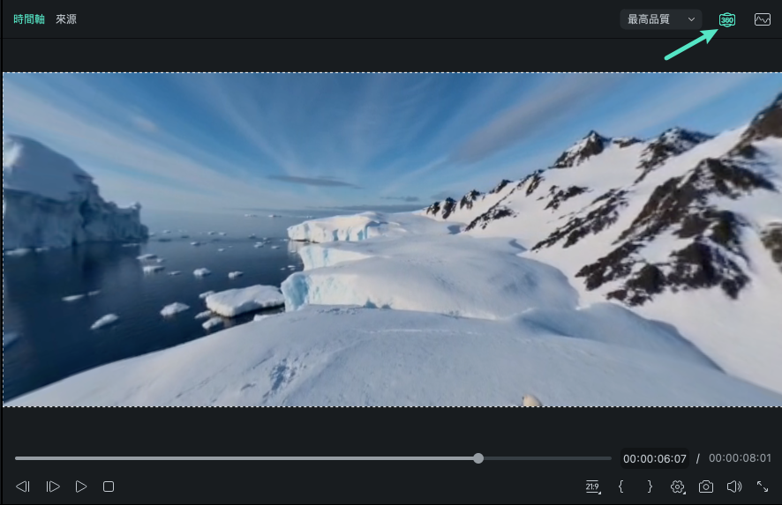Open the video scope waveform icon

pyautogui.click(x=762, y=20)
